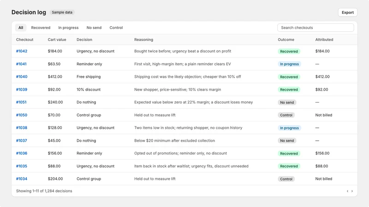Click Not billed in row #1050
The height and width of the screenshot is (207, 369).
(x=324, y=115)
